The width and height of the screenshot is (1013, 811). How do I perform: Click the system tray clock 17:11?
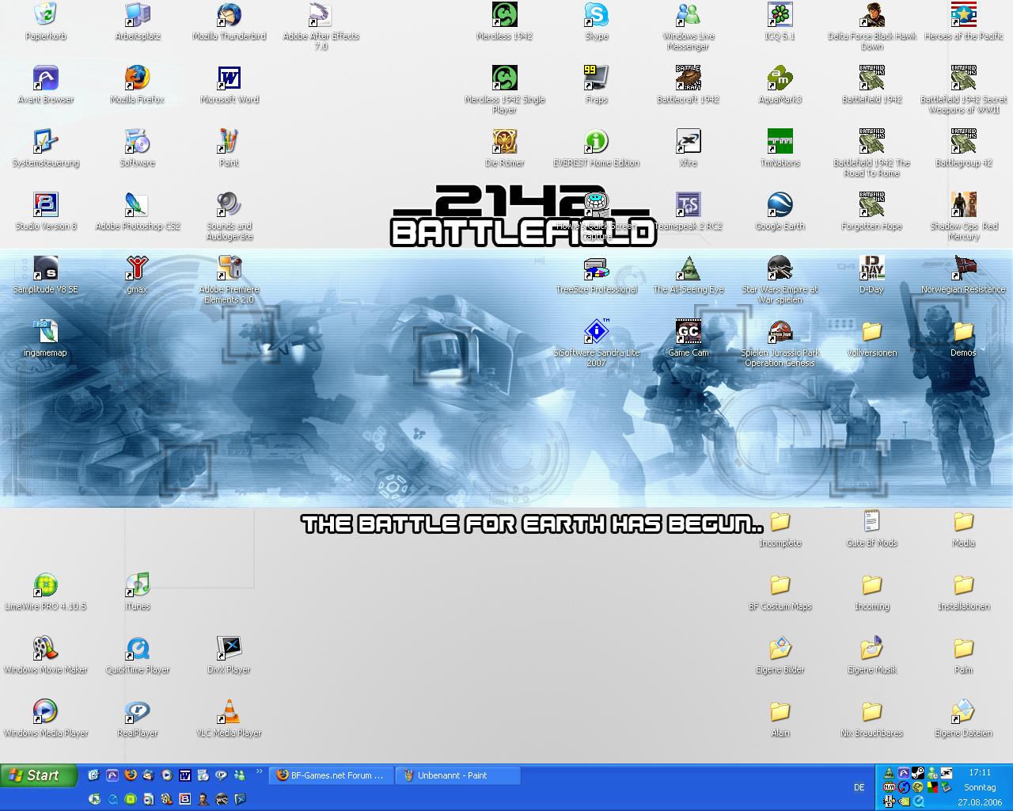(980, 772)
